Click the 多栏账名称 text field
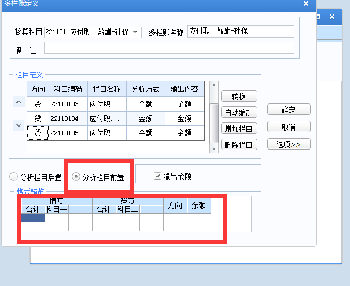350x286 pixels. tap(240, 32)
